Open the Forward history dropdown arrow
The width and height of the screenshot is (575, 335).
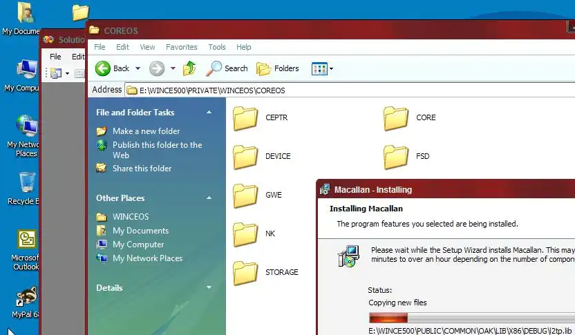coord(173,68)
